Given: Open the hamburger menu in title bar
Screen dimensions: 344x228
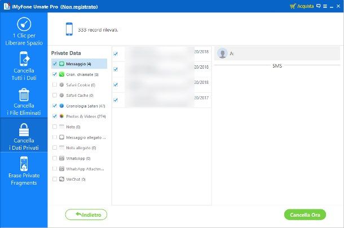Looking at the screenshot, I should click(x=325, y=6).
